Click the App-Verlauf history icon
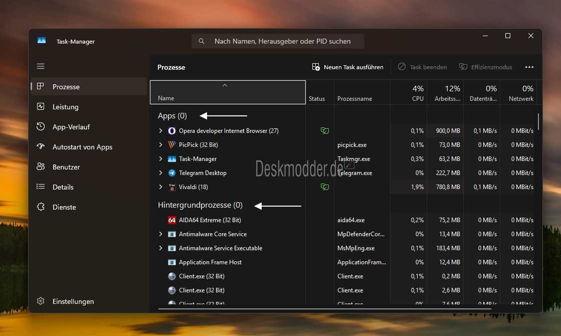Viewport: 561px width, 336px height. (41, 126)
